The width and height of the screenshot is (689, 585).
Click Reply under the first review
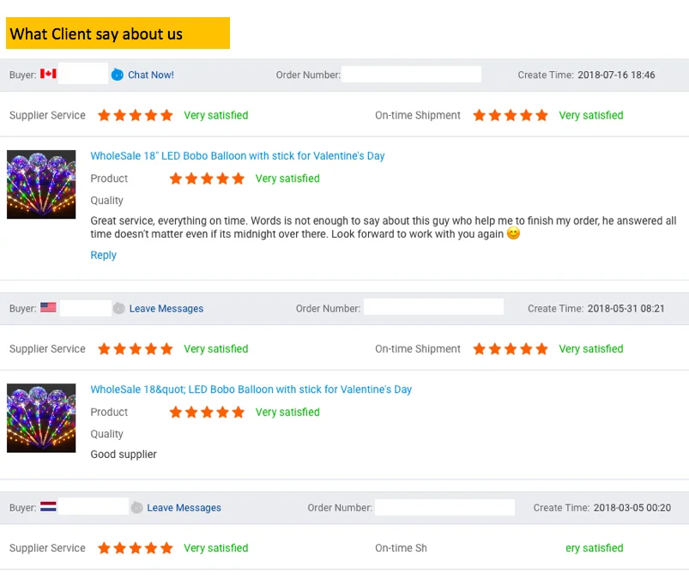tap(103, 255)
